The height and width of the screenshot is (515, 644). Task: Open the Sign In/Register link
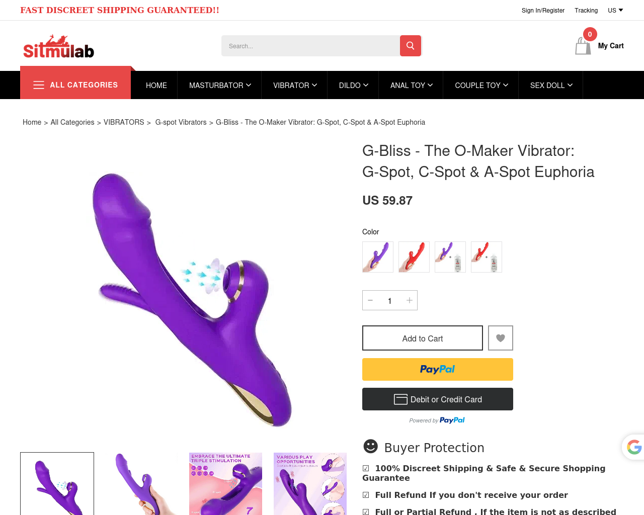[x=543, y=10]
